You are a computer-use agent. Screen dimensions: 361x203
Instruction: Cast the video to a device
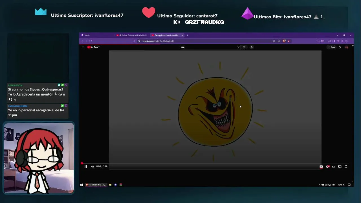340,167
